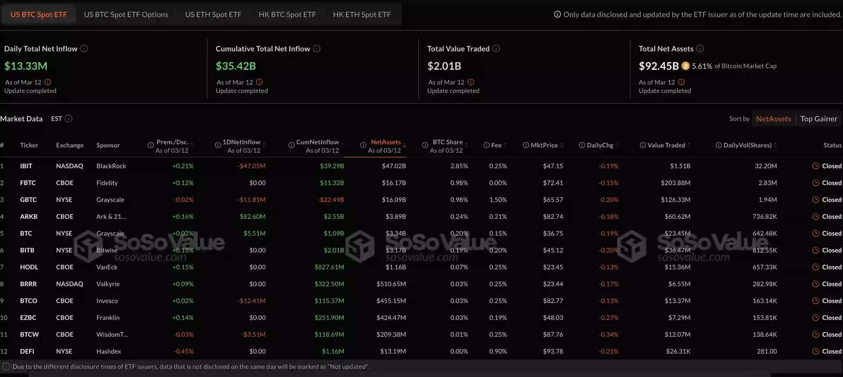Click info icon of Prem./Dsc. column header
The width and height of the screenshot is (843, 377).
150,145
